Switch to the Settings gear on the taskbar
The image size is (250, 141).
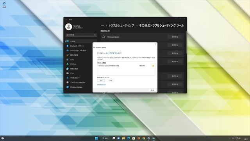click(x=148, y=138)
